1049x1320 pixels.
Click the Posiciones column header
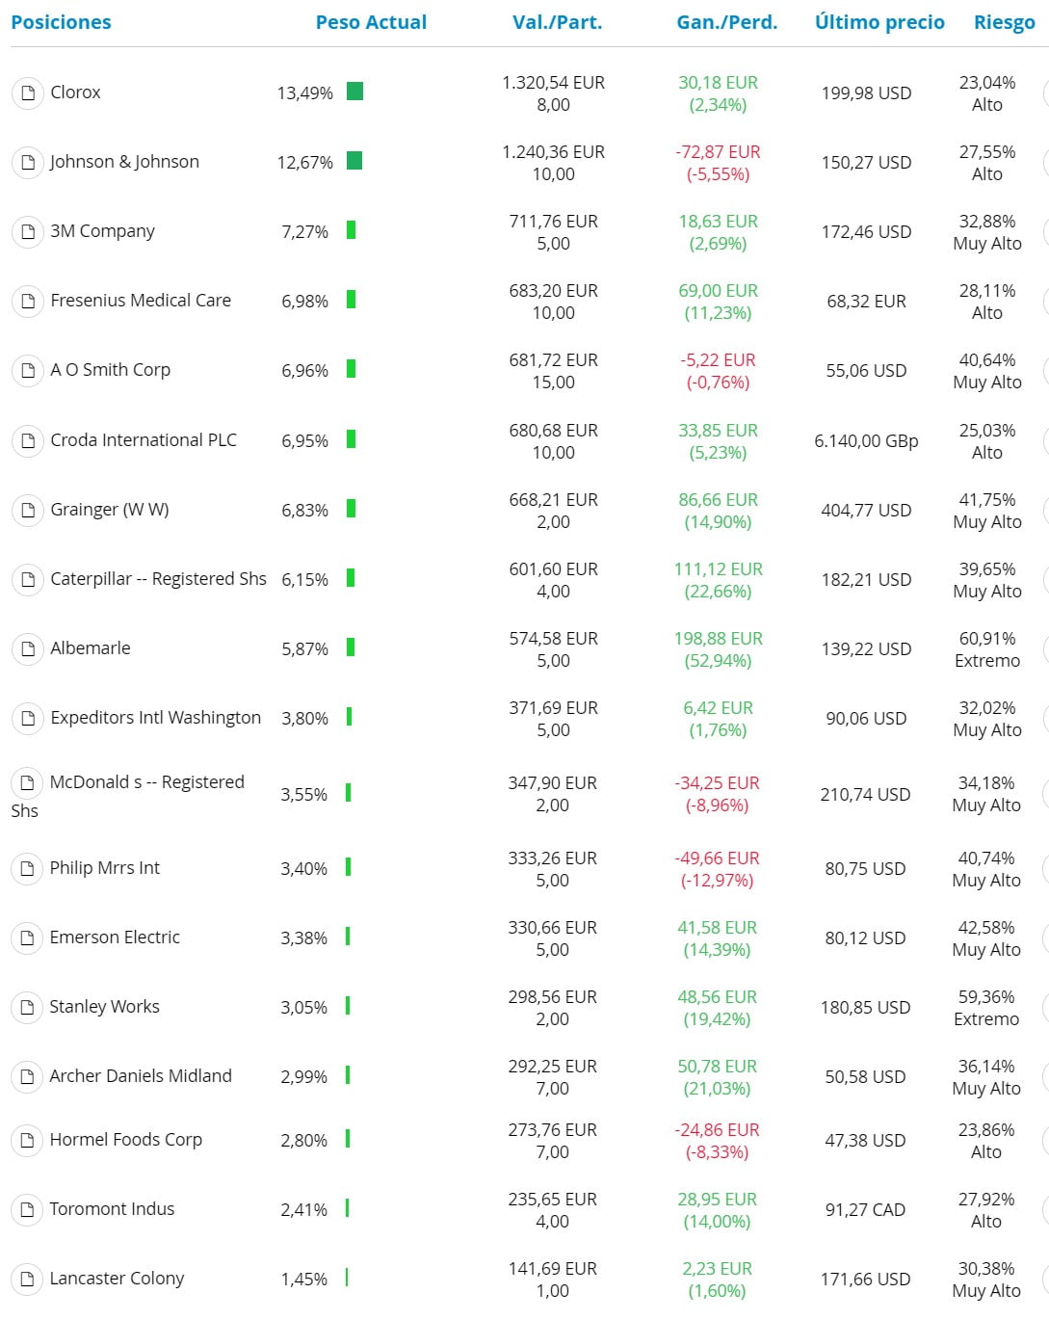coord(61,22)
